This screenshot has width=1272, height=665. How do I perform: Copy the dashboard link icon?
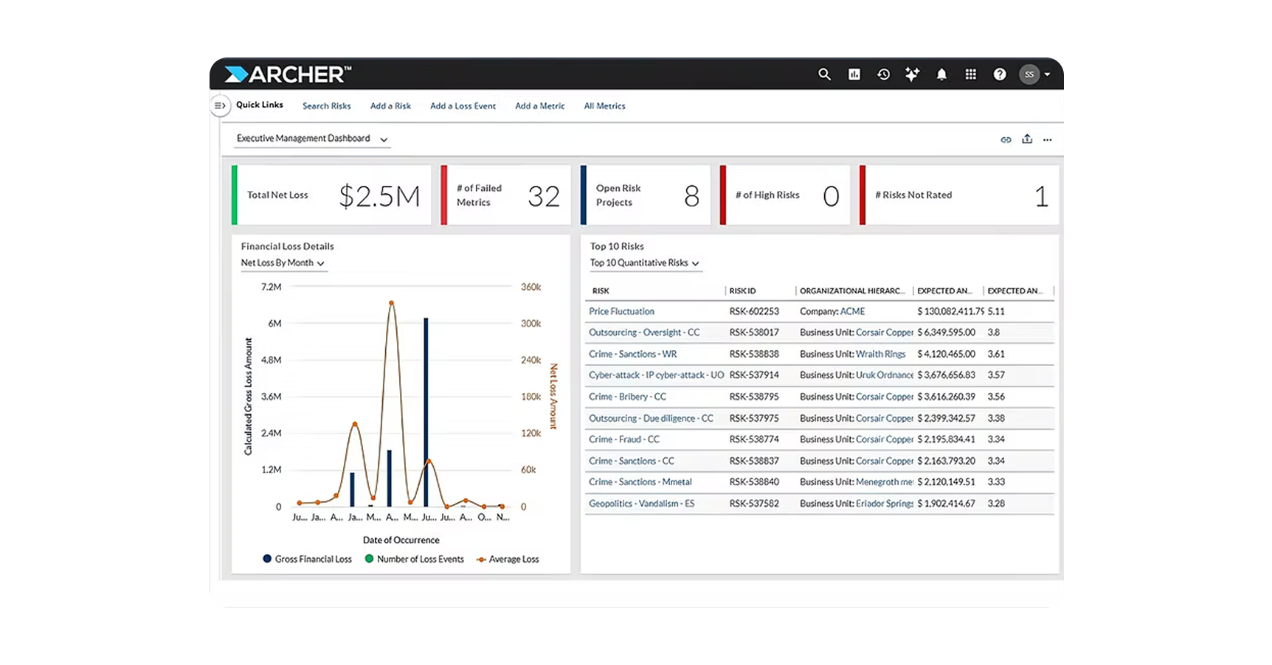1006,139
